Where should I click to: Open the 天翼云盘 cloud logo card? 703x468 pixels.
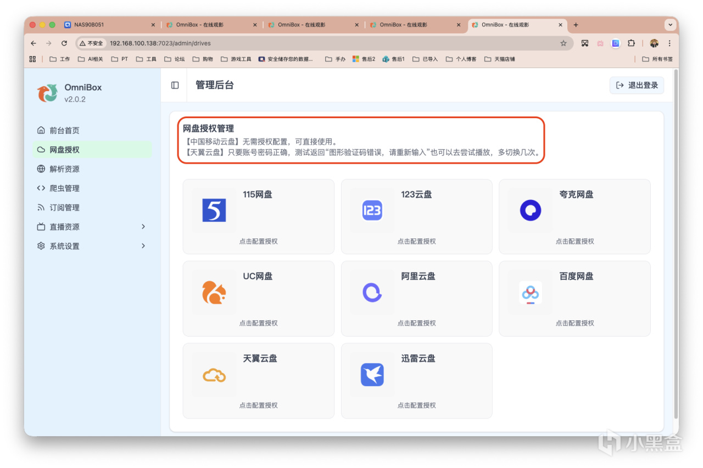point(258,381)
